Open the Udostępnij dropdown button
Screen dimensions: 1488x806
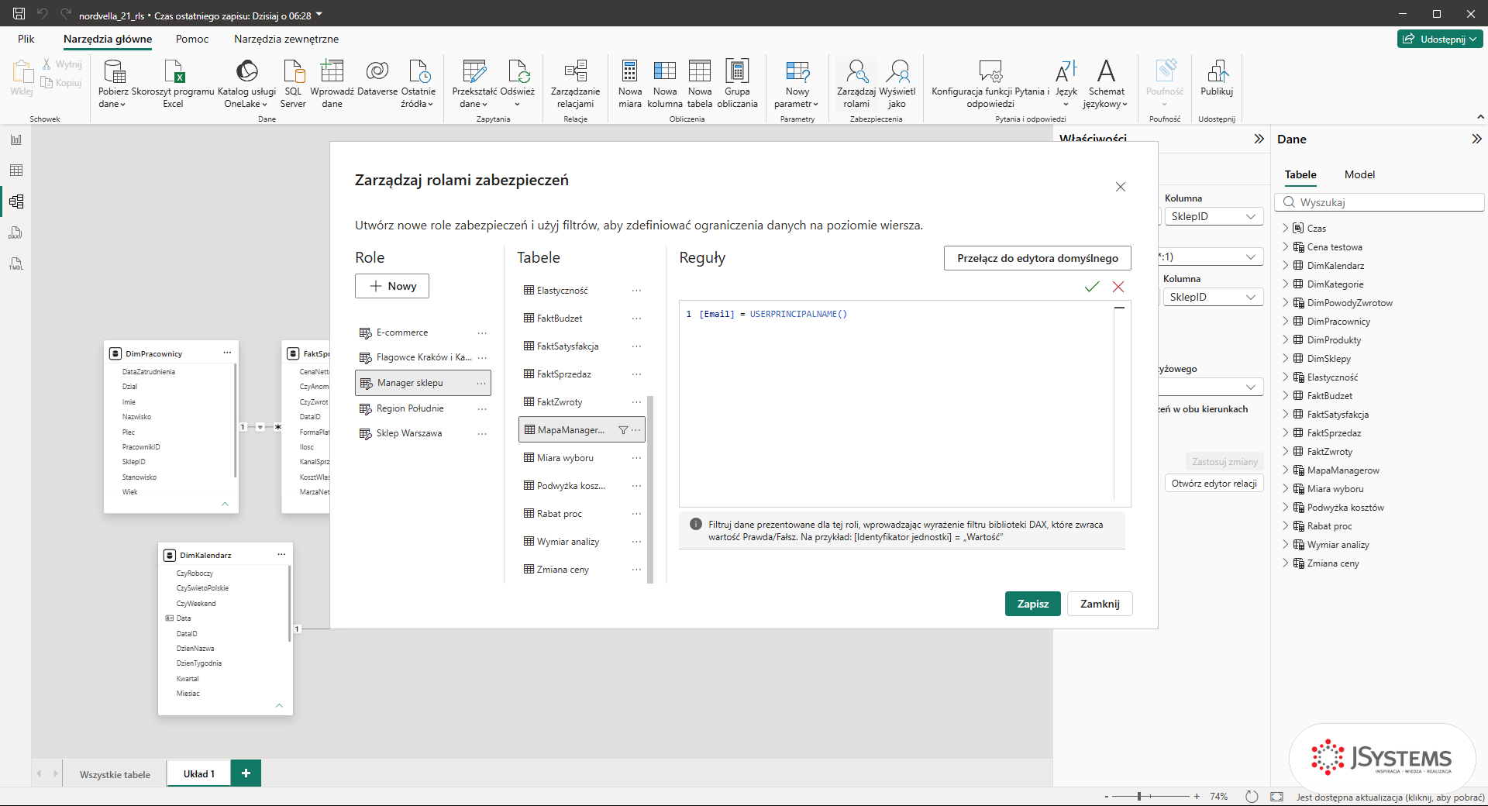click(1440, 39)
